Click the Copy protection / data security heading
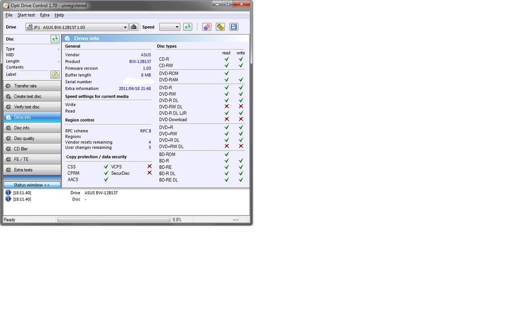 point(96,157)
